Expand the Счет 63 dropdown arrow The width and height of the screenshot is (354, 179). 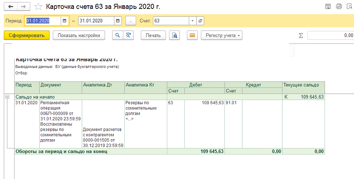coord(193,21)
